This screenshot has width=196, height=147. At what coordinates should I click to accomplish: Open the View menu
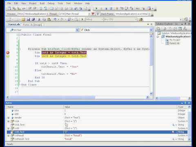click(24, 3)
